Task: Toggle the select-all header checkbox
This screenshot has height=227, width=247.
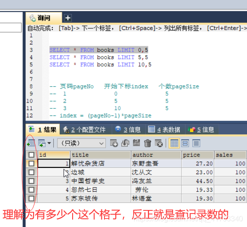Action: point(31,155)
